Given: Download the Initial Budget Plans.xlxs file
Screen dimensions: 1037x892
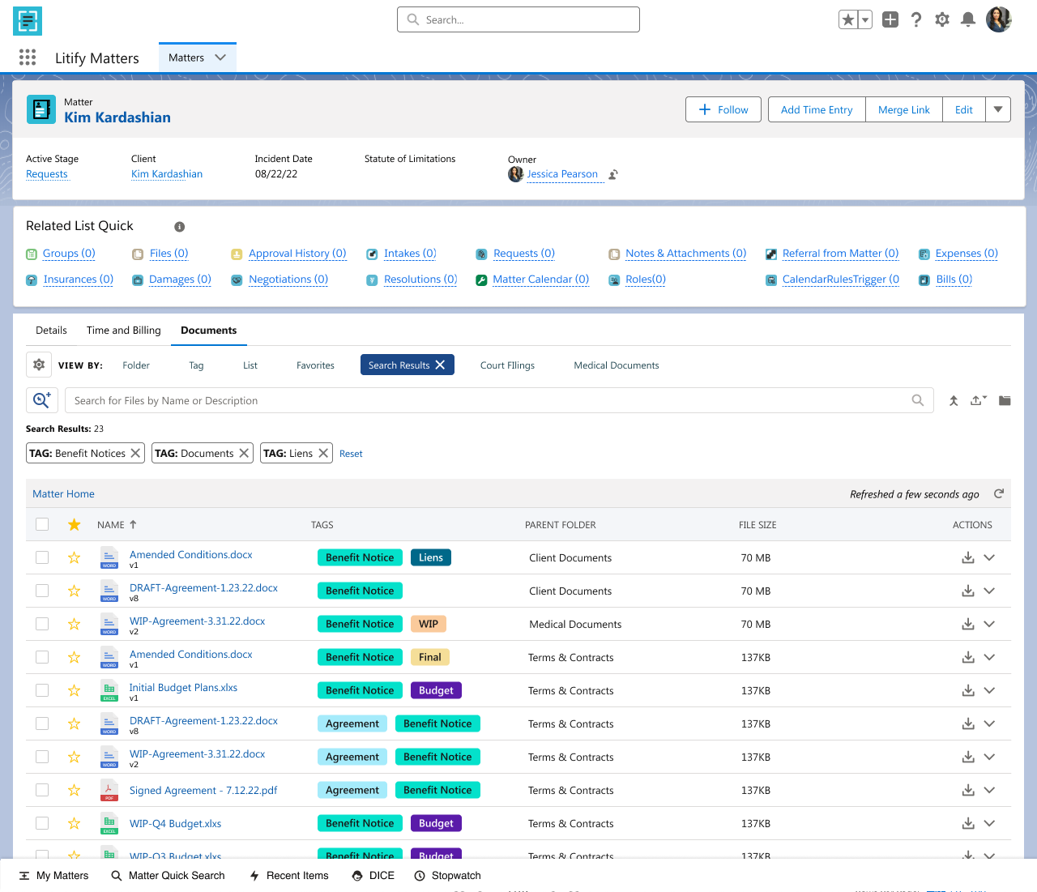Looking at the screenshot, I should click(968, 690).
